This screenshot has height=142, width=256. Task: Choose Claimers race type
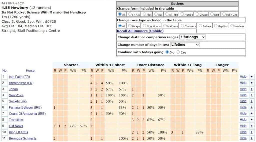coord(182,26)
